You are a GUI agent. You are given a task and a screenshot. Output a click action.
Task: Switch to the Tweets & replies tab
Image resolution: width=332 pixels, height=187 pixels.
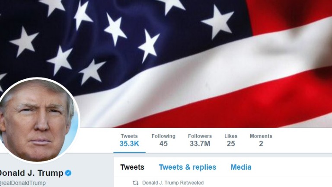188,167
